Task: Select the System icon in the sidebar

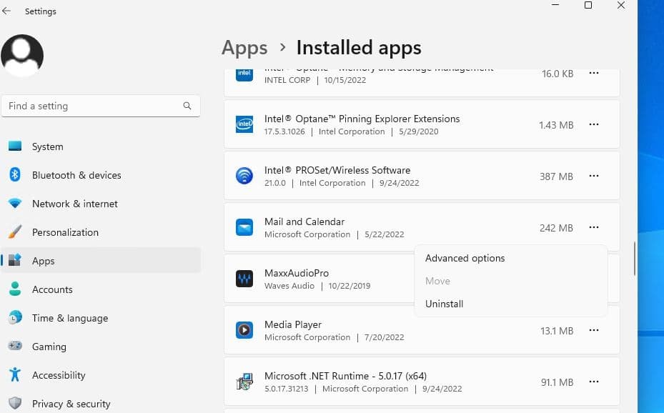Action: pyautogui.click(x=16, y=146)
